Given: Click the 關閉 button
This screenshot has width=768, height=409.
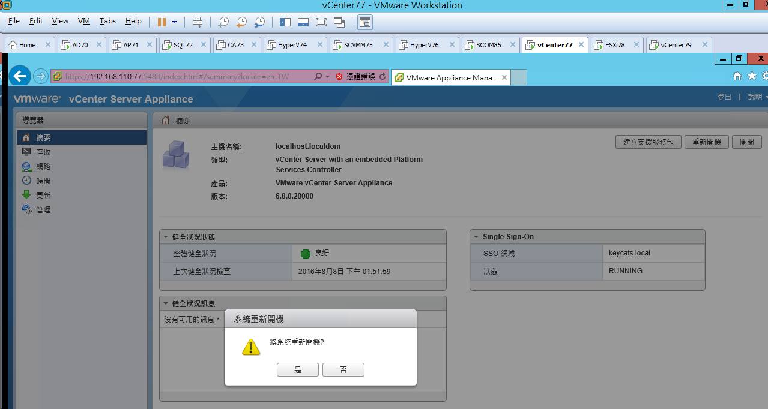Looking at the screenshot, I should tap(747, 142).
